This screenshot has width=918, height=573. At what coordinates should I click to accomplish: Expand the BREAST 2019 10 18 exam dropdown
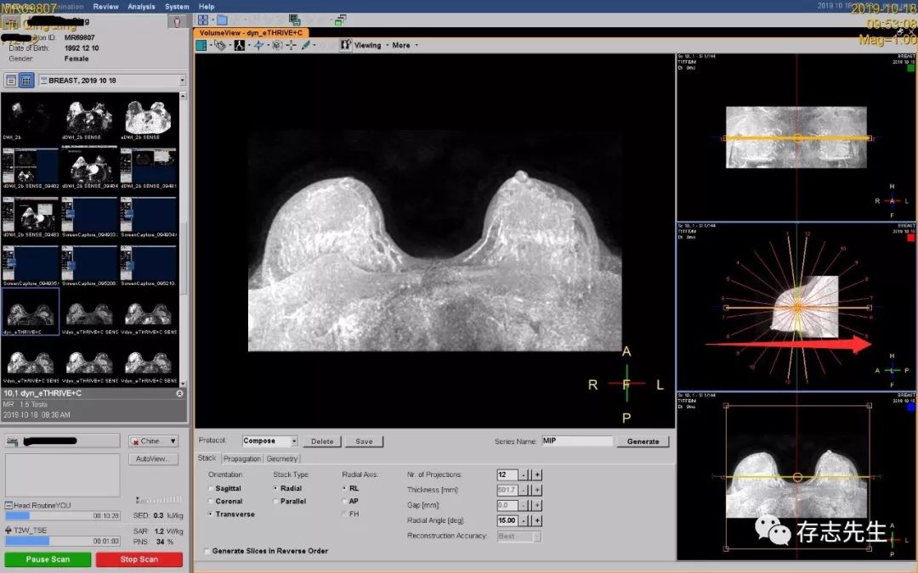[182, 80]
